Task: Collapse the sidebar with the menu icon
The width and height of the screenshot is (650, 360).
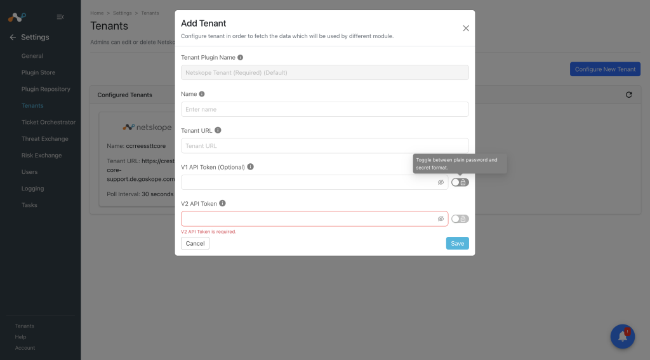Action: 60,17
